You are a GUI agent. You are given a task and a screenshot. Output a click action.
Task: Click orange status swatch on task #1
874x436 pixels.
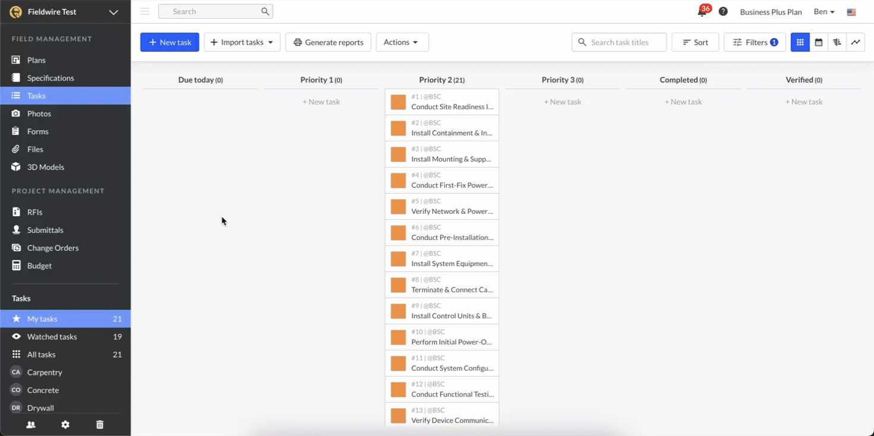point(398,102)
